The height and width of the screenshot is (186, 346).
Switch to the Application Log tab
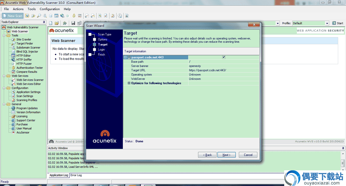[59, 175]
